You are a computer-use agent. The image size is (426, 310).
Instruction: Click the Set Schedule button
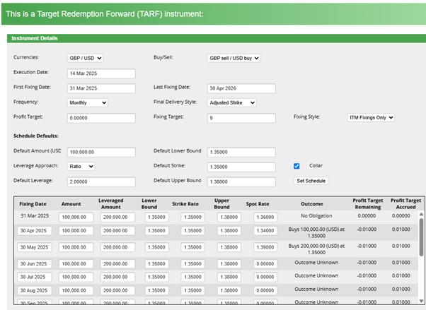point(311,181)
